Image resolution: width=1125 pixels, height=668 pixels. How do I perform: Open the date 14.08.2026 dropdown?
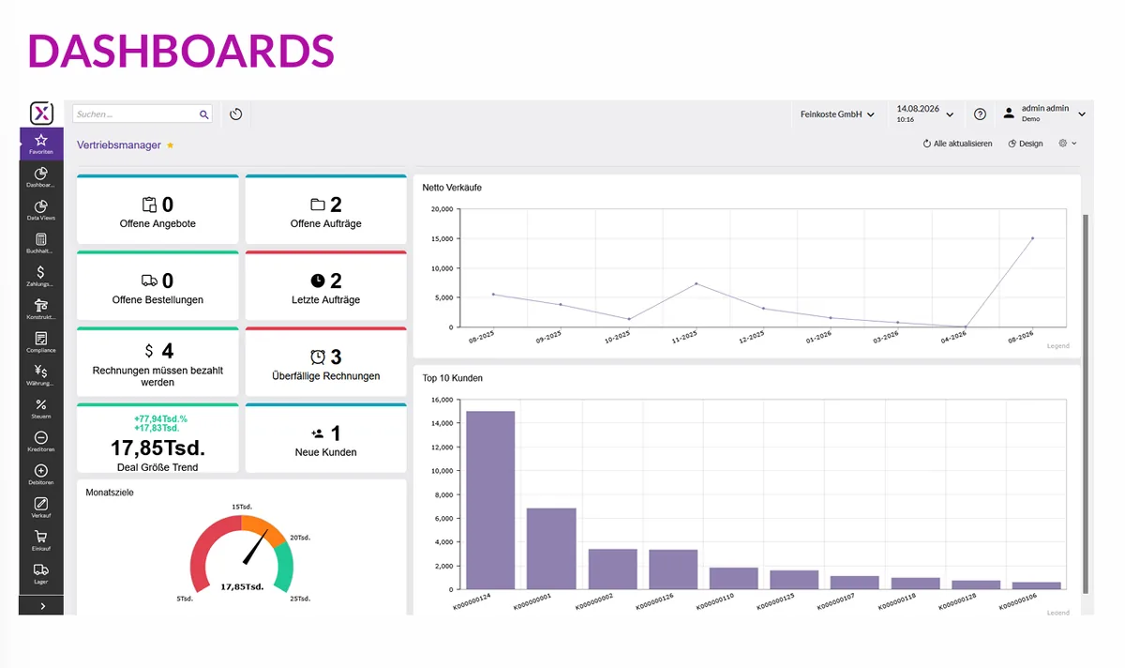click(924, 114)
